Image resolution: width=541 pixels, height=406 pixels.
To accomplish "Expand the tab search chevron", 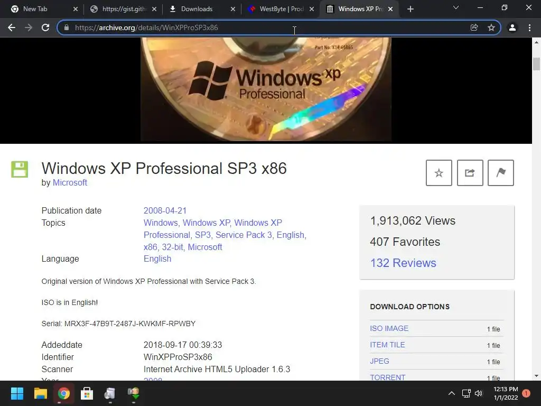I will click(456, 7).
